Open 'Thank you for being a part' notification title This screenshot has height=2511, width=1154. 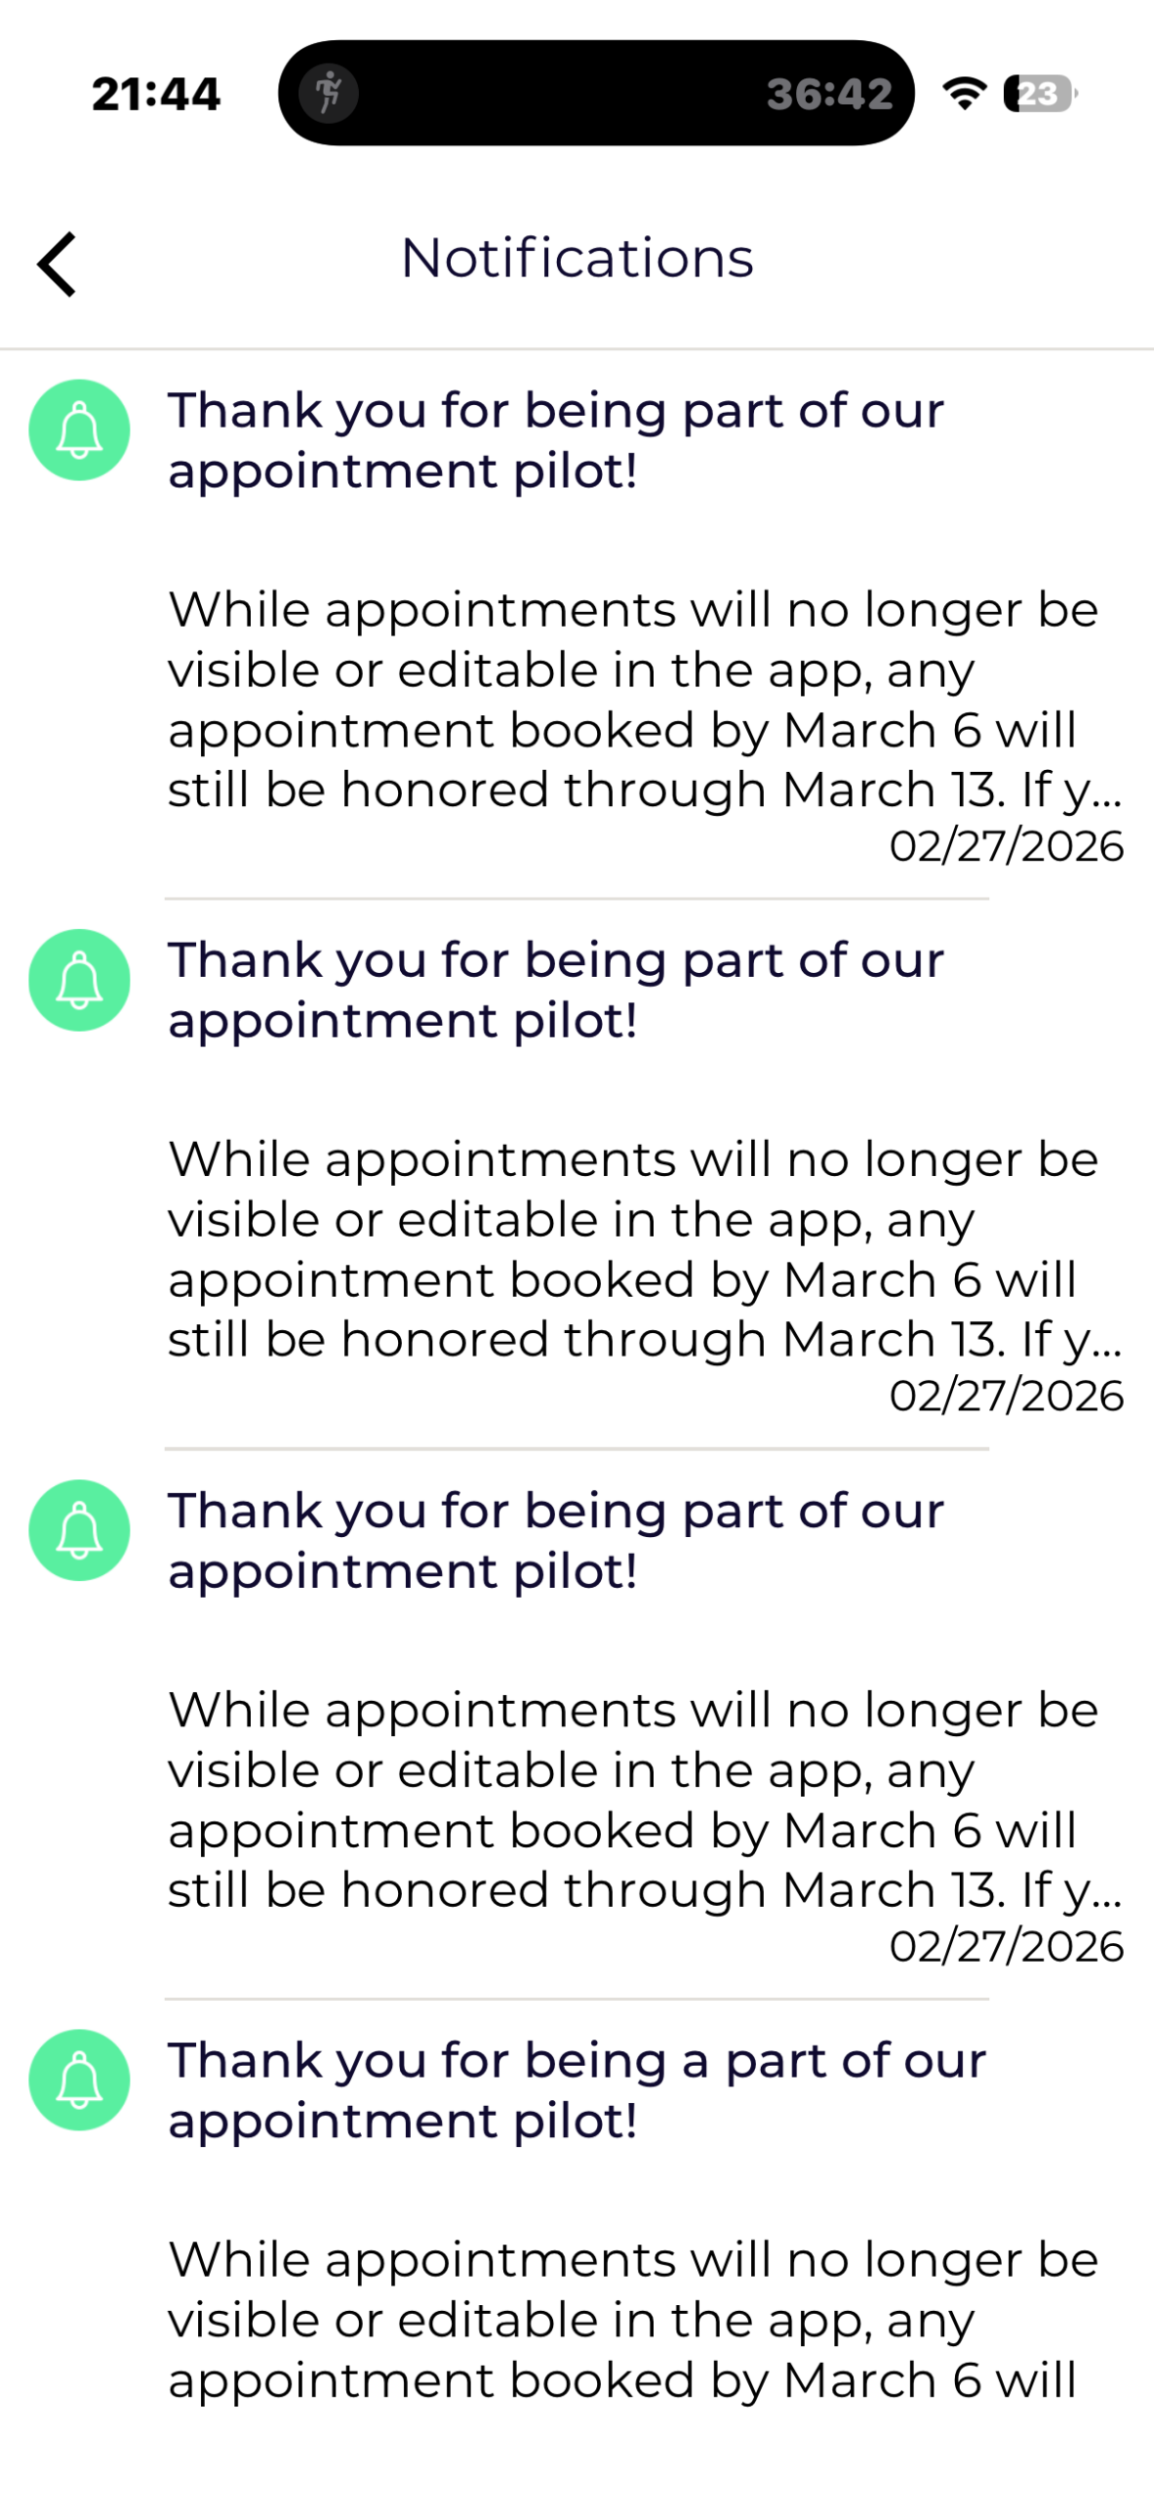tap(577, 2089)
